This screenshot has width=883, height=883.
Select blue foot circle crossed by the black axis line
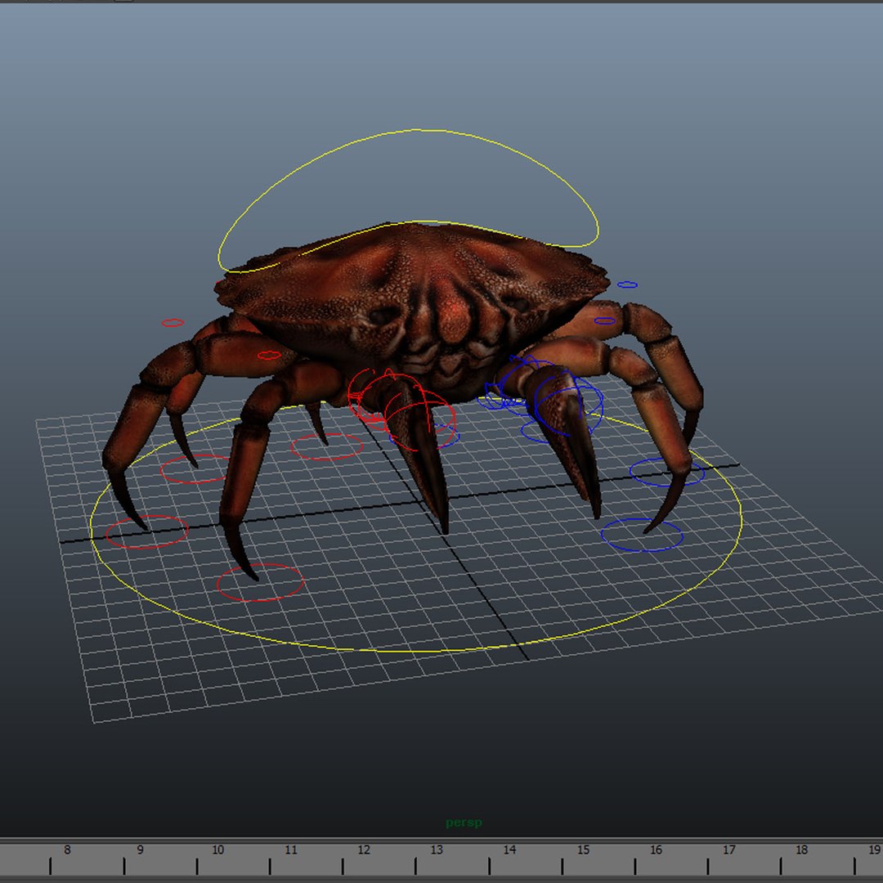(x=667, y=472)
